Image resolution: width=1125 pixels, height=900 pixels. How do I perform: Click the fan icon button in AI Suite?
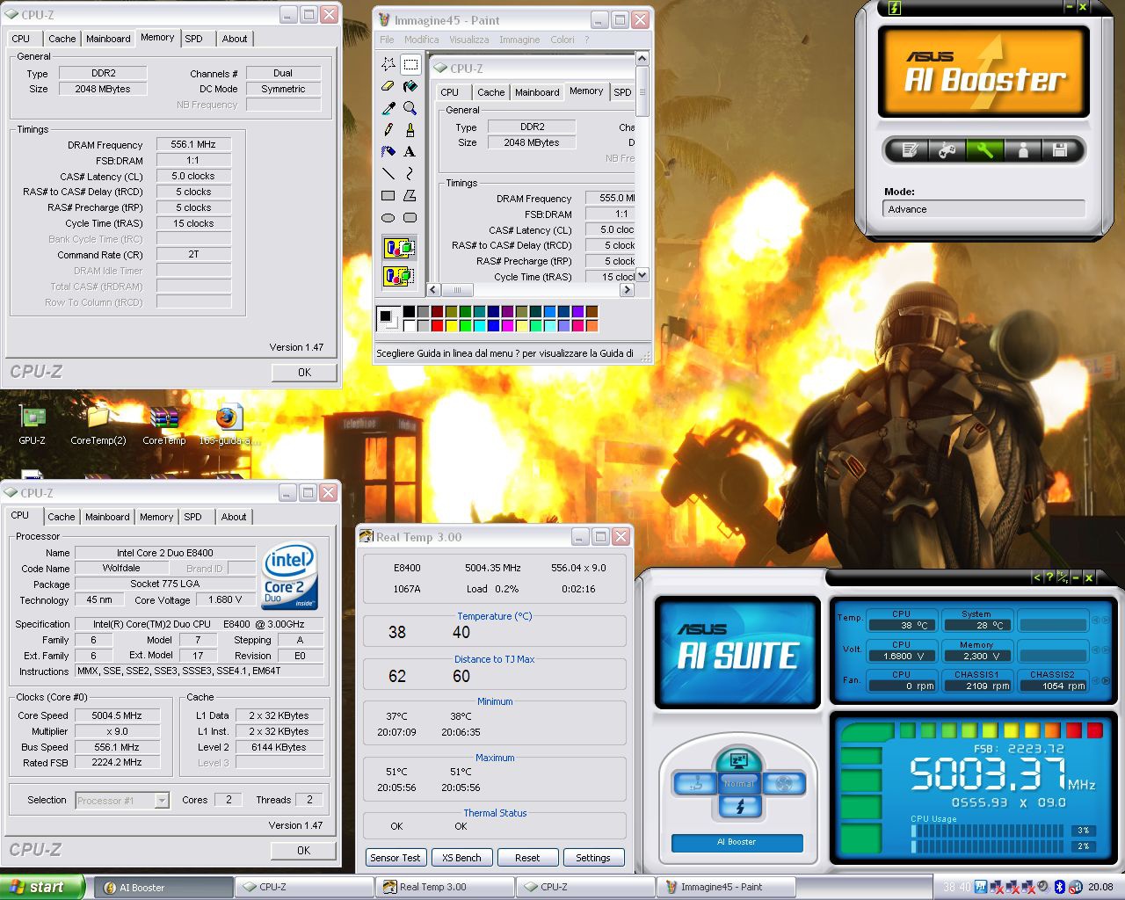pos(784,783)
